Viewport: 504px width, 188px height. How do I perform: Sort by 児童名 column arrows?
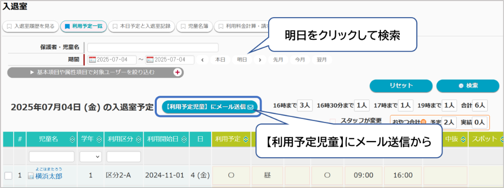coord(72,139)
